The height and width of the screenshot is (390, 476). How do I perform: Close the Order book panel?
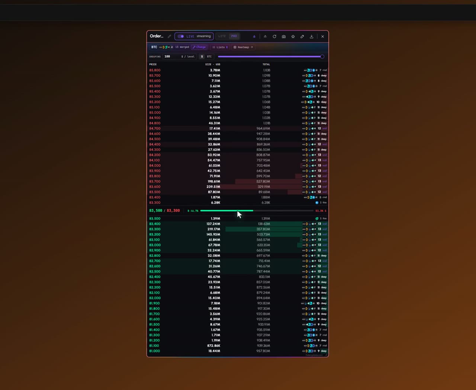click(322, 36)
